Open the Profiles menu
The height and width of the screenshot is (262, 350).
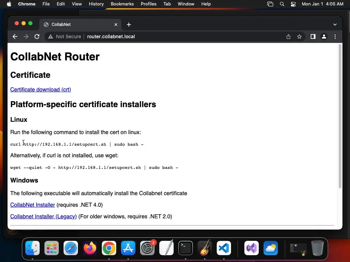click(148, 4)
